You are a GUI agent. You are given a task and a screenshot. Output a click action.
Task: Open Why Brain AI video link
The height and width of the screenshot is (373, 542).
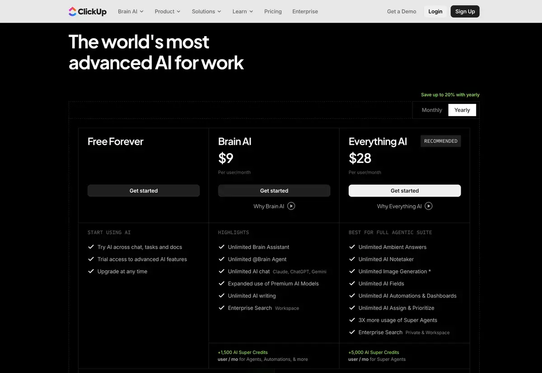[274, 206]
